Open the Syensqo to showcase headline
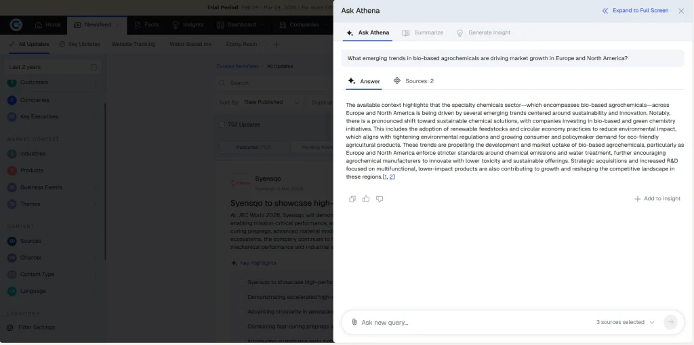 click(x=281, y=203)
